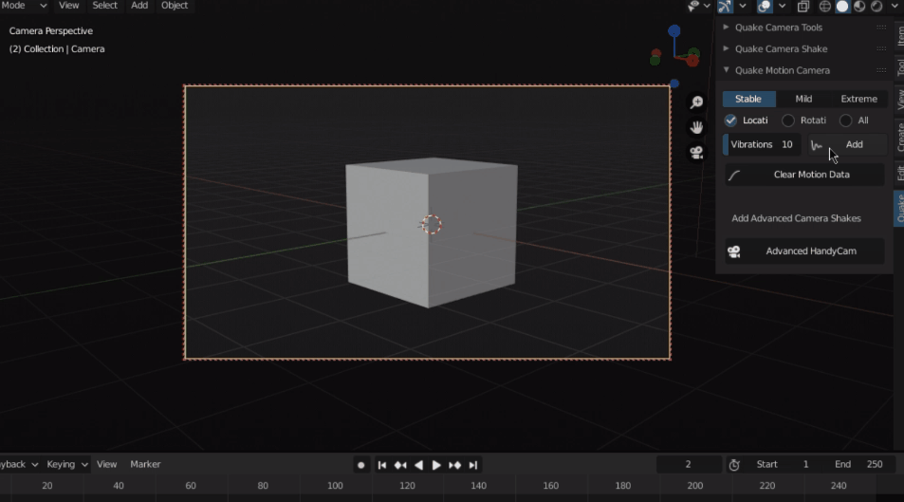This screenshot has height=502, width=904.
Task: Click the pan view hand icon
Action: click(x=696, y=127)
